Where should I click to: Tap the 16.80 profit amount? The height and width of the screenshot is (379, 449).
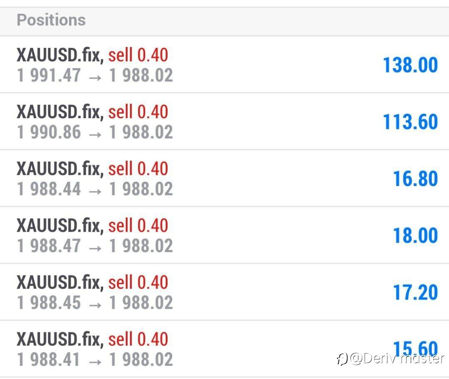(415, 179)
